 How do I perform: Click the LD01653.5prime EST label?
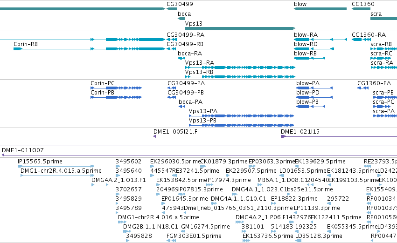303,171
